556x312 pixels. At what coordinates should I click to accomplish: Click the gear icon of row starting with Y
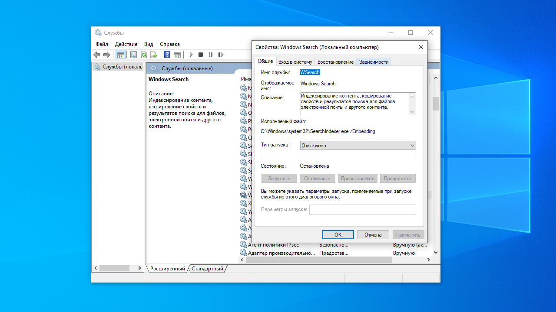(244, 211)
